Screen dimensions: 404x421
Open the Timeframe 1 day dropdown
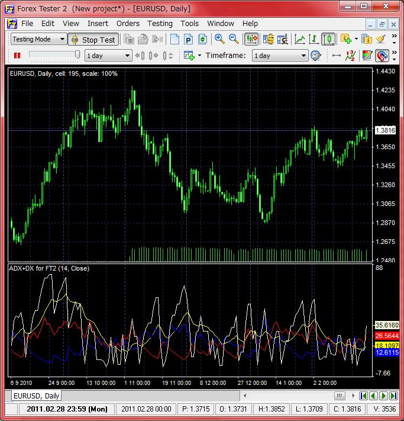(280, 56)
